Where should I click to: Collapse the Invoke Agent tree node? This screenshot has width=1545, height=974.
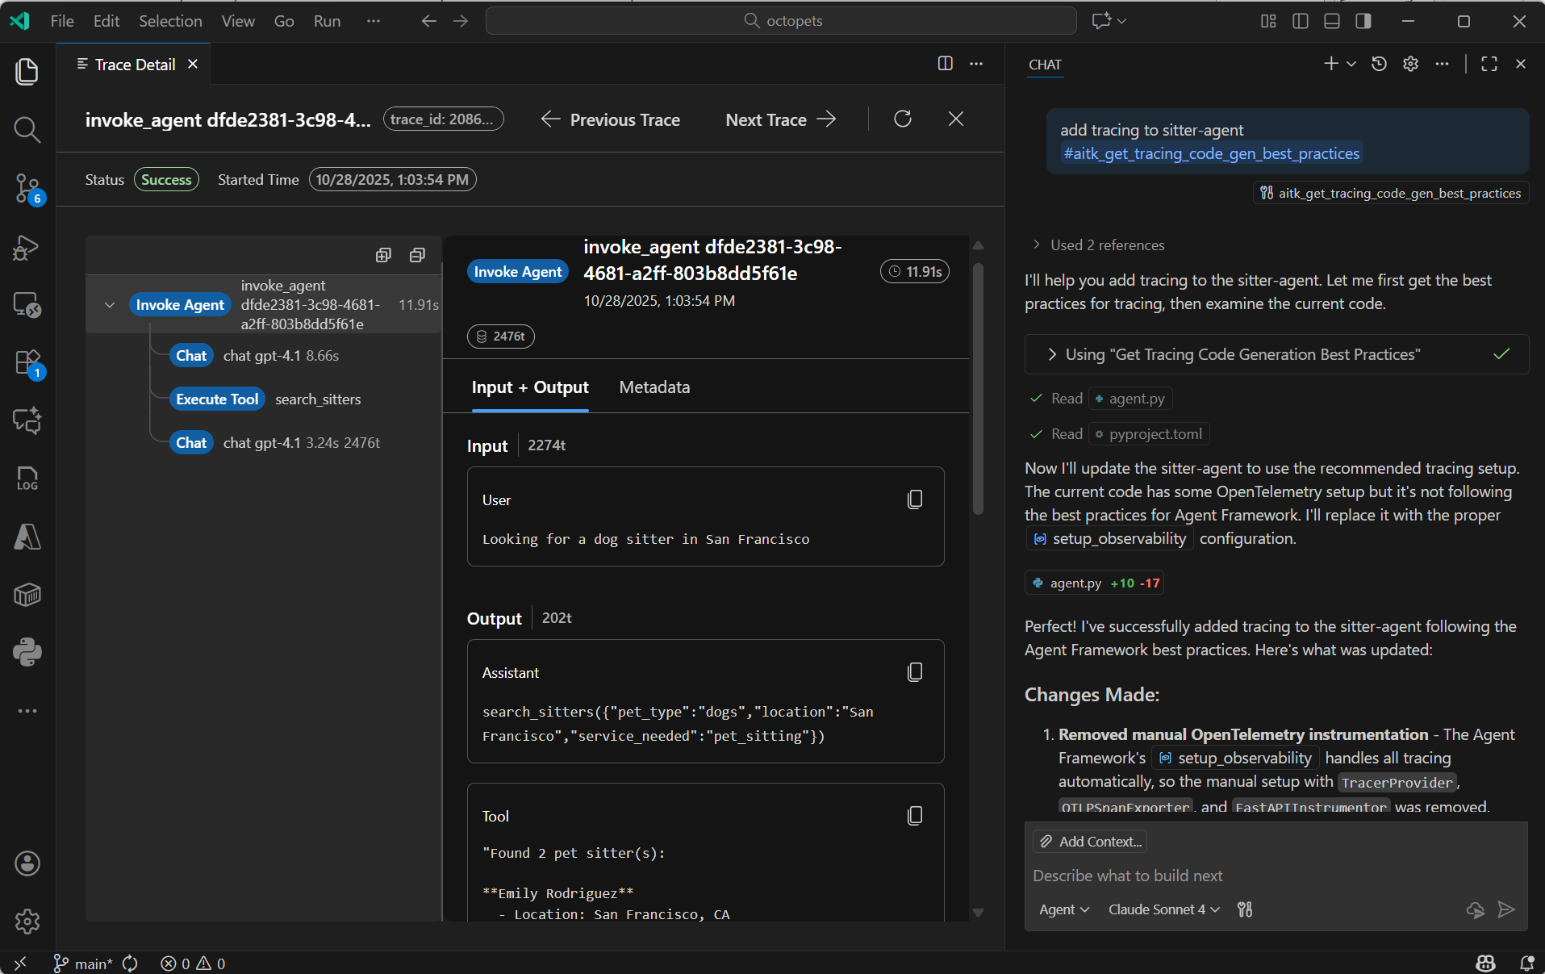pos(109,304)
